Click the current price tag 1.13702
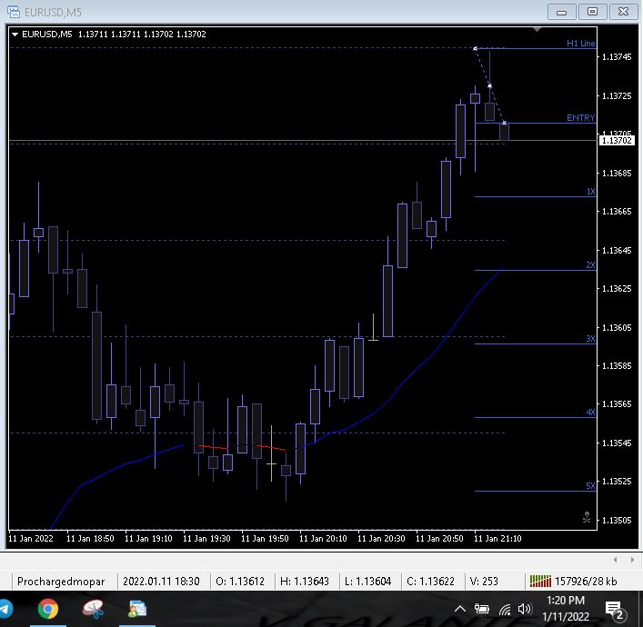The image size is (643, 627). [617, 141]
